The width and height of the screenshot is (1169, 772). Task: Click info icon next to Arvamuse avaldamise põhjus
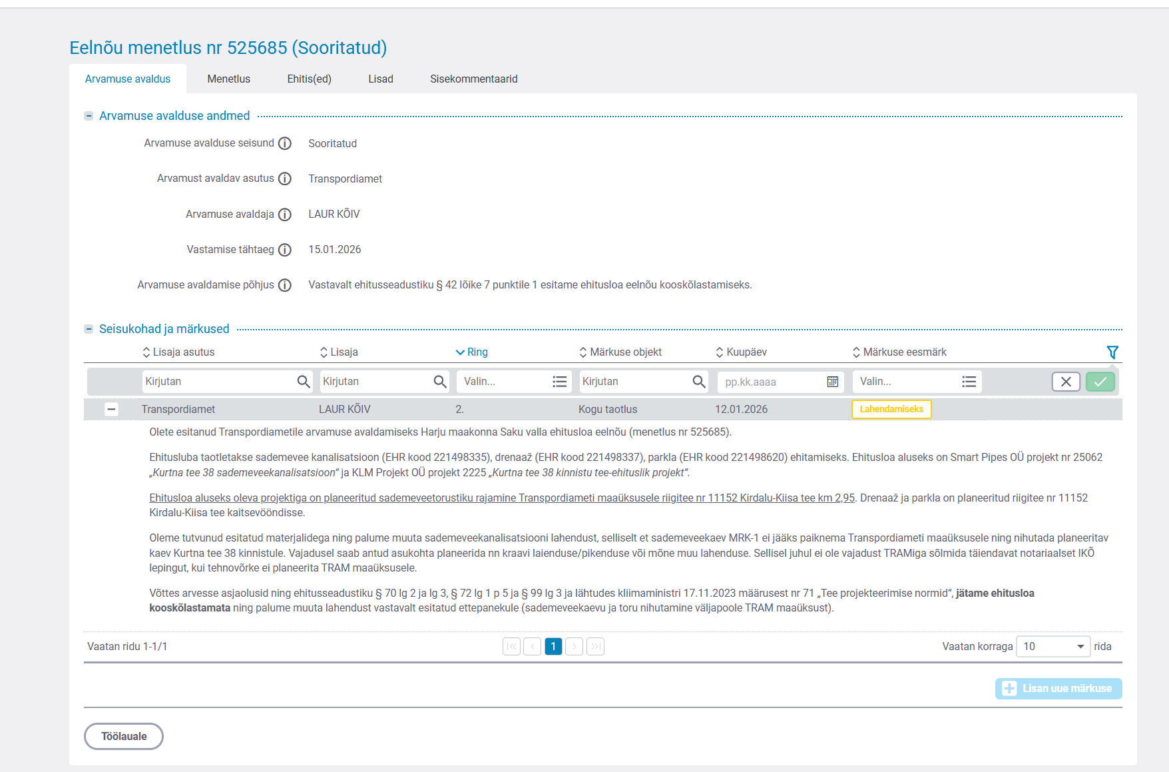tap(285, 285)
